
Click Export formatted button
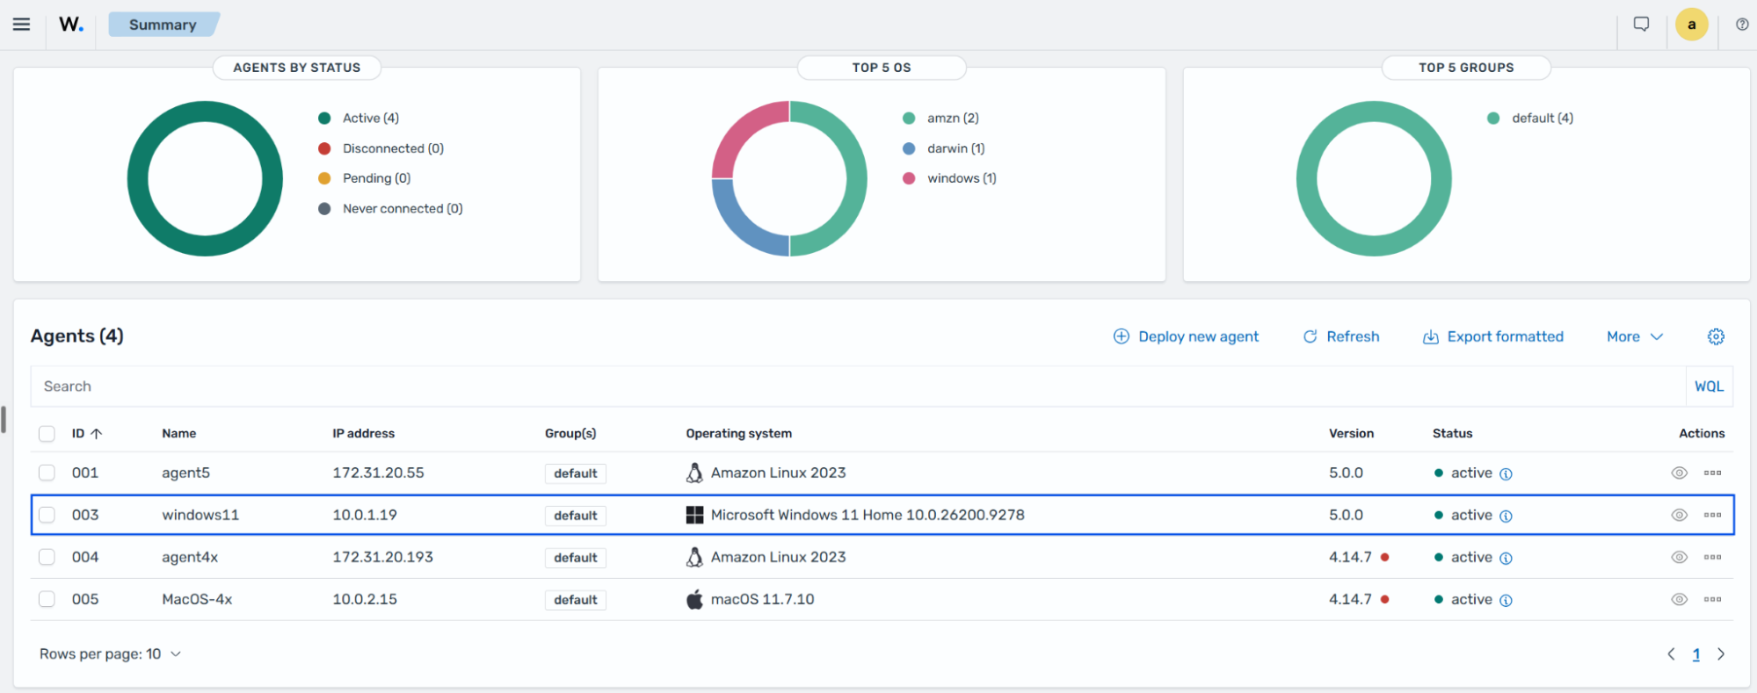(x=1493, y=336)
